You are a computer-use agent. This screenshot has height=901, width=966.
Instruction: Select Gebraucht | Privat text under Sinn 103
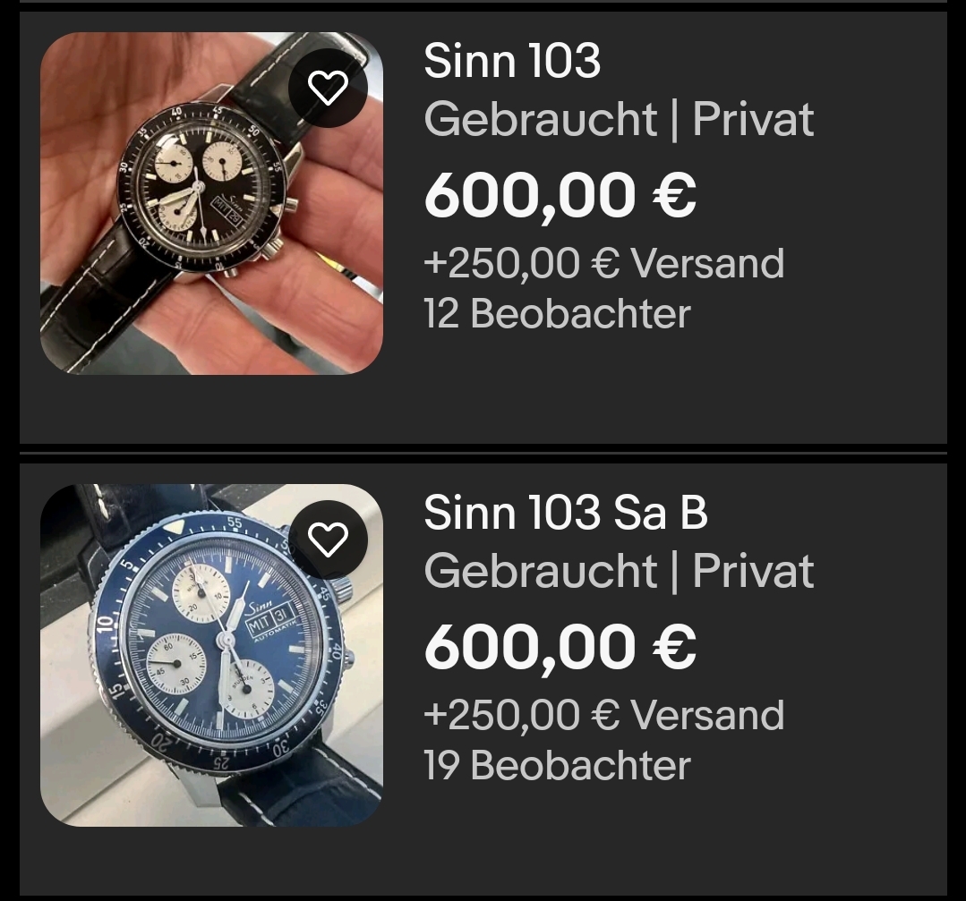[620, 119]
